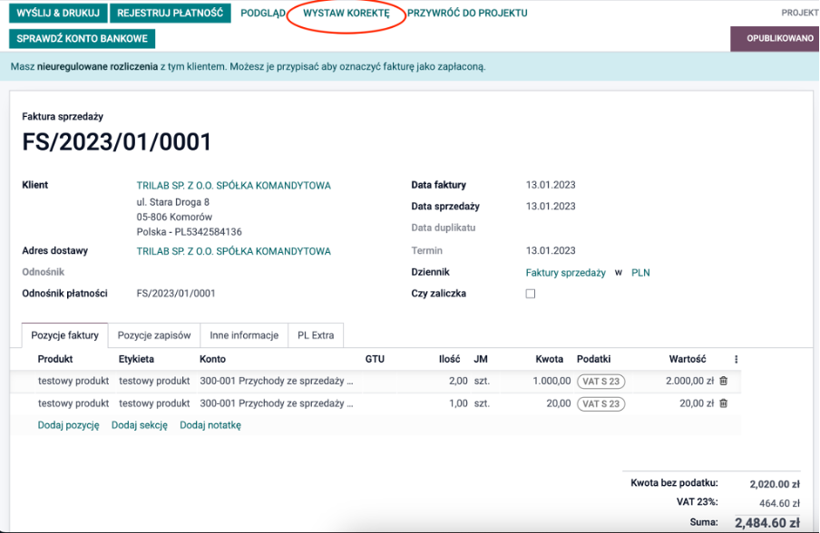Click Data faktury value 13.01.2023
The image size is (820, 533).
coord(551,185)
